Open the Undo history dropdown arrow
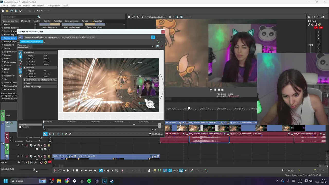The image size is (329, 185). tap(41, 11)
